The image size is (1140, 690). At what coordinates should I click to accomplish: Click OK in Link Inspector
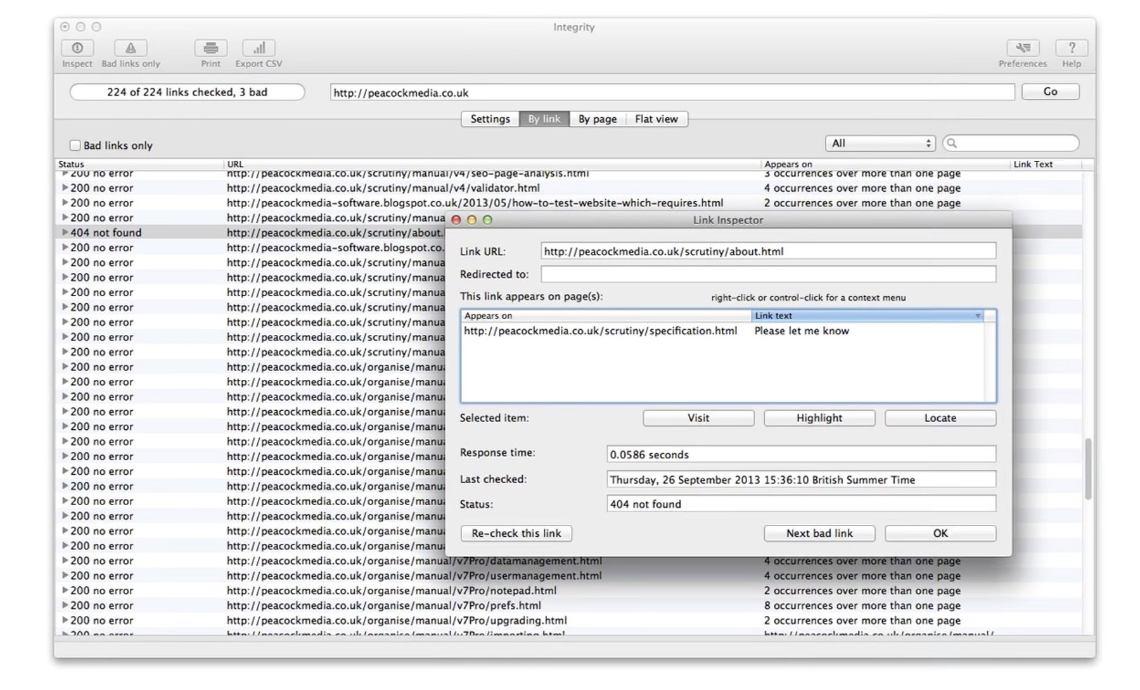[x=940, y=534]
